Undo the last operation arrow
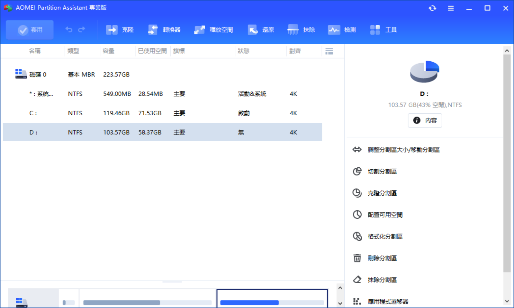 tap(69, 30)
